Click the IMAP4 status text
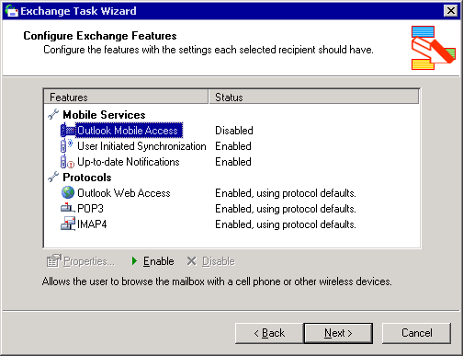Image resolution: width=463 pixels, height=356 pixels. (286, 224)
